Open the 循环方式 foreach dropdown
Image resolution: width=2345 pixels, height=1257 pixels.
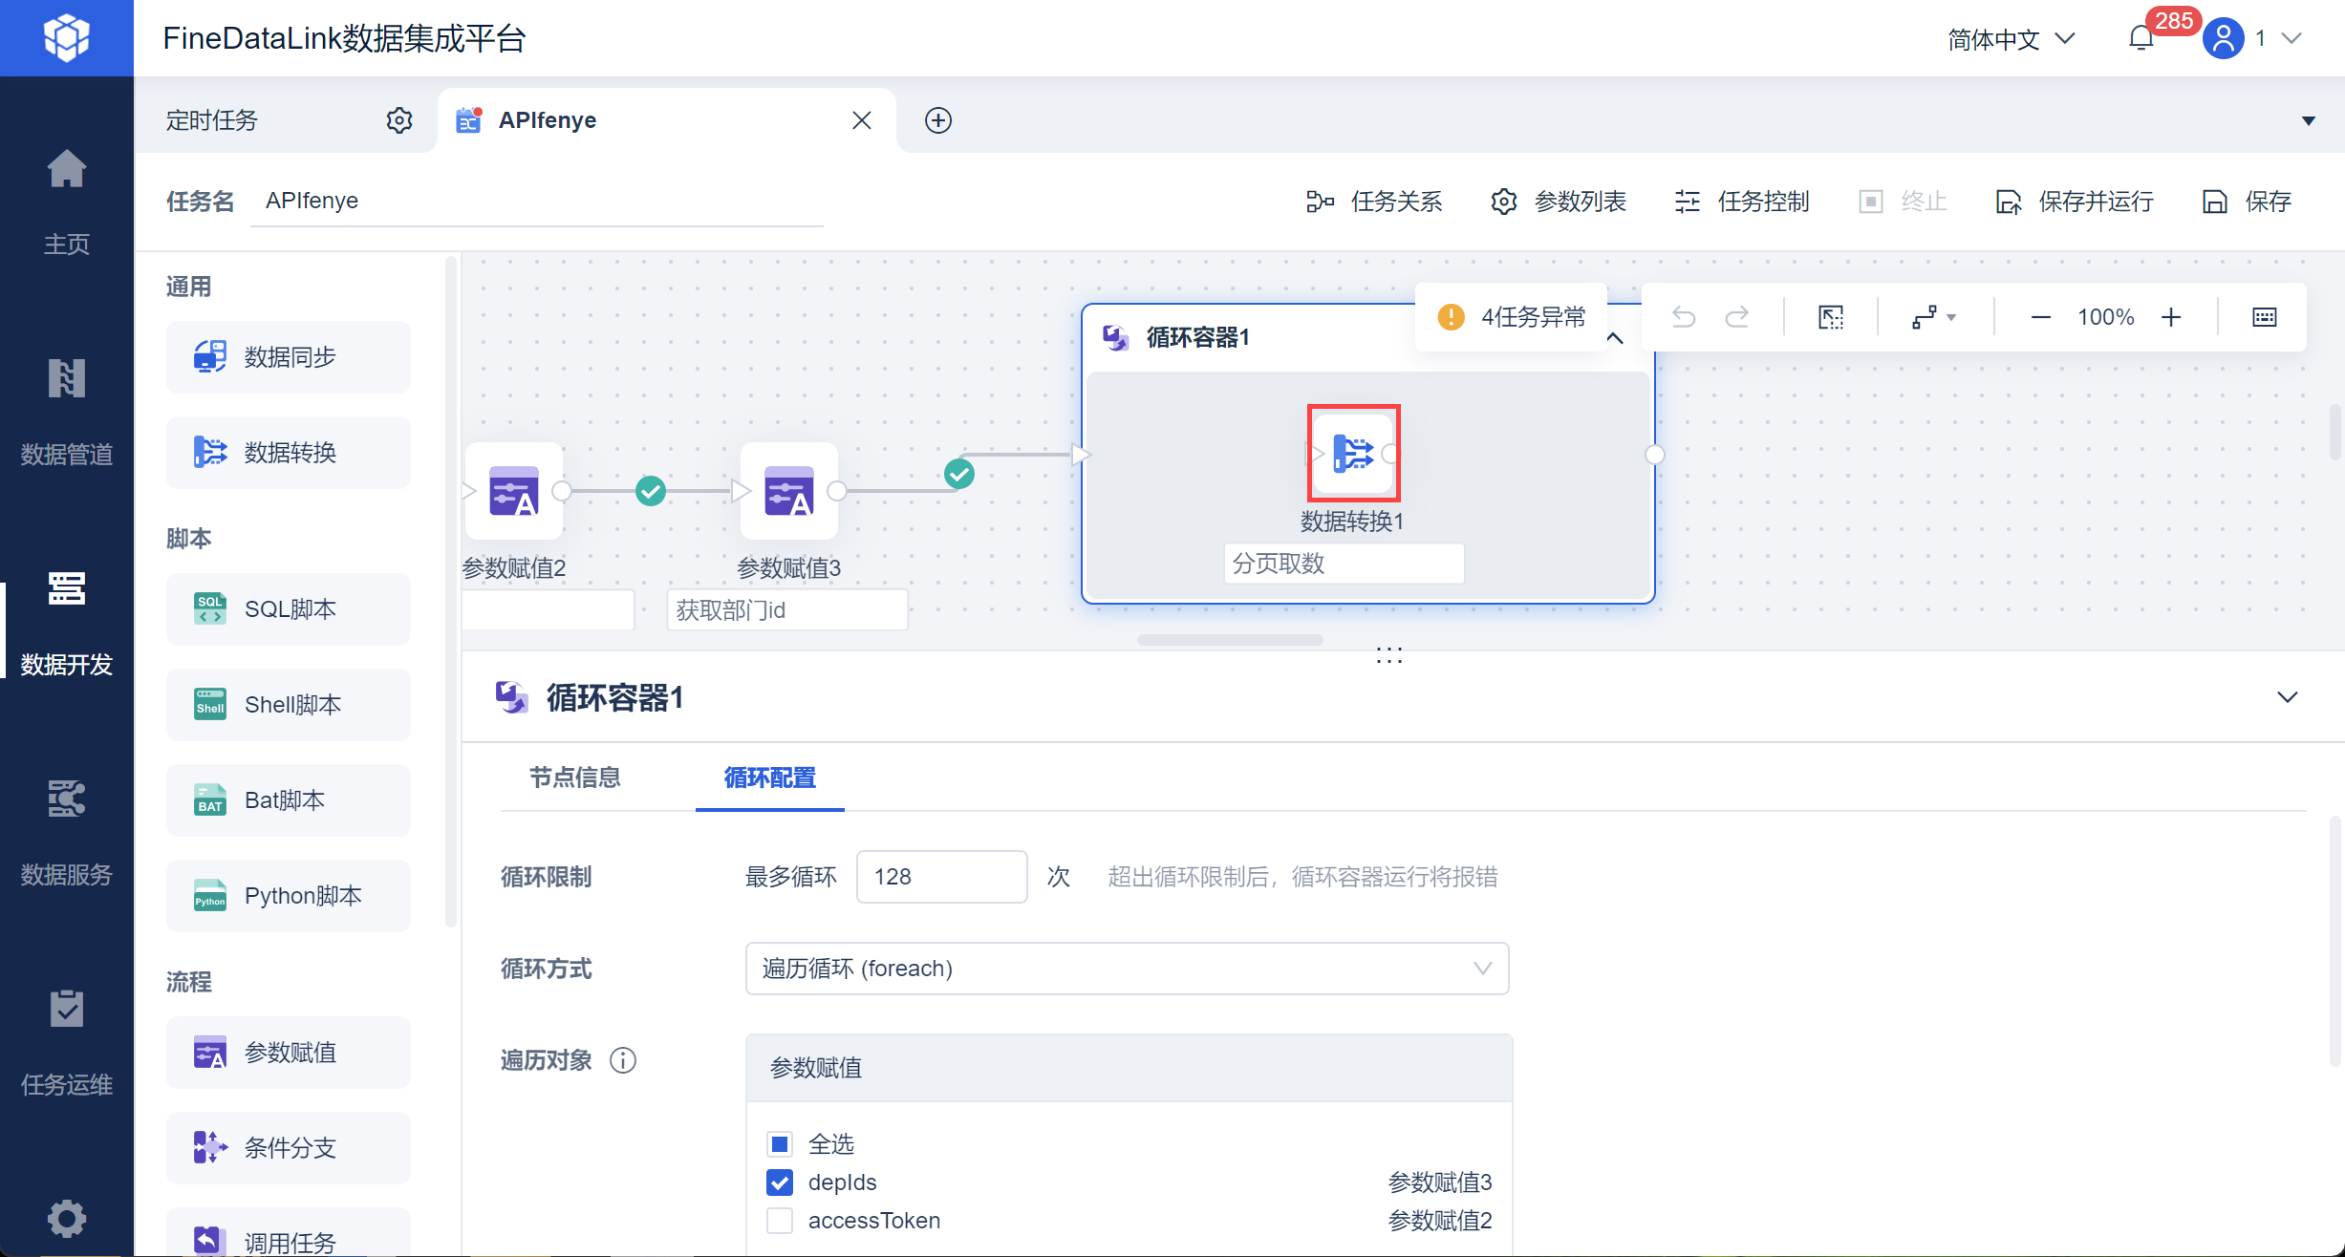(1126, 969)
